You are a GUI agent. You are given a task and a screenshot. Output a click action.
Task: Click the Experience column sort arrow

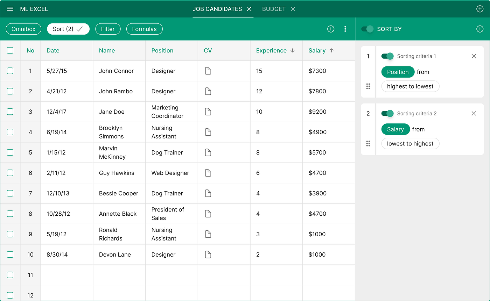coord(293,50)
